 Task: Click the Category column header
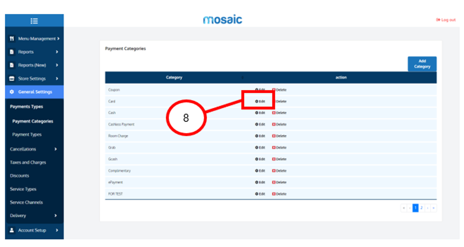click(x=174, y=78)
